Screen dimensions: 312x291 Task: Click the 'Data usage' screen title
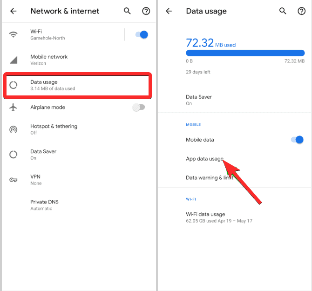point(206,11)
